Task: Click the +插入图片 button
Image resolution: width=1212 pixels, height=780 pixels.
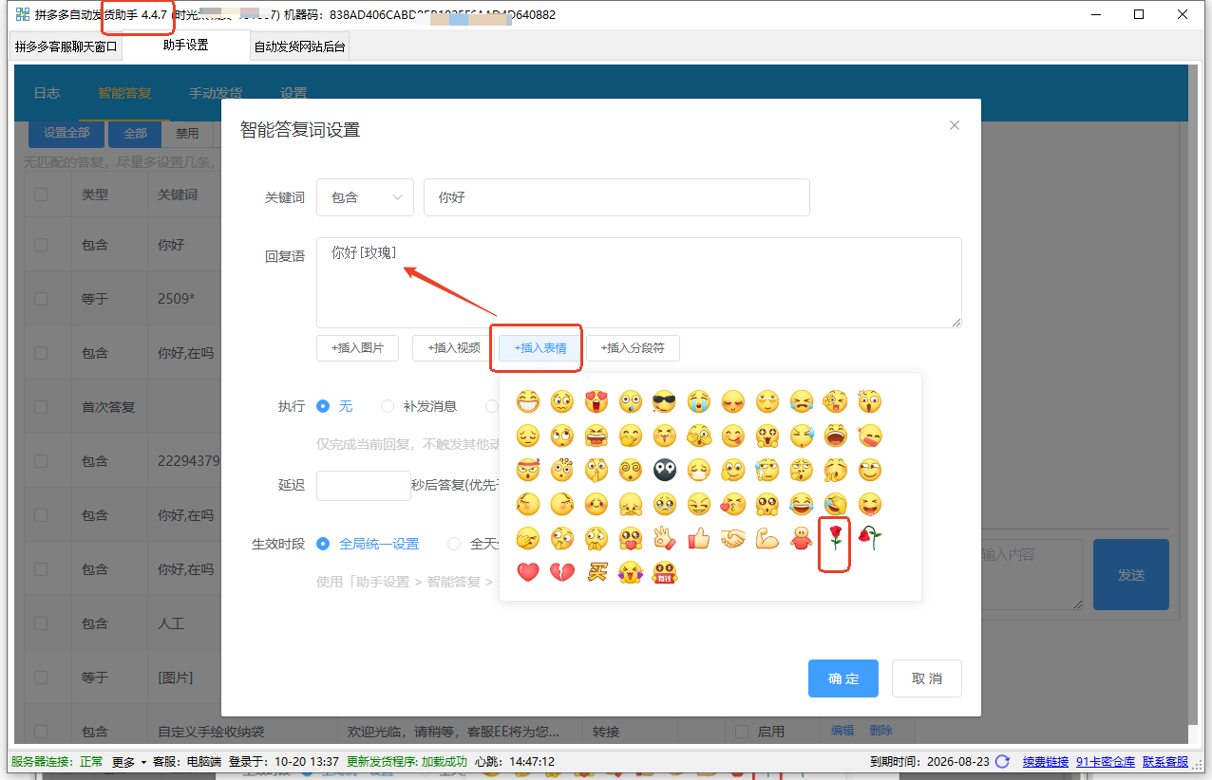Action: coord(358,348)
